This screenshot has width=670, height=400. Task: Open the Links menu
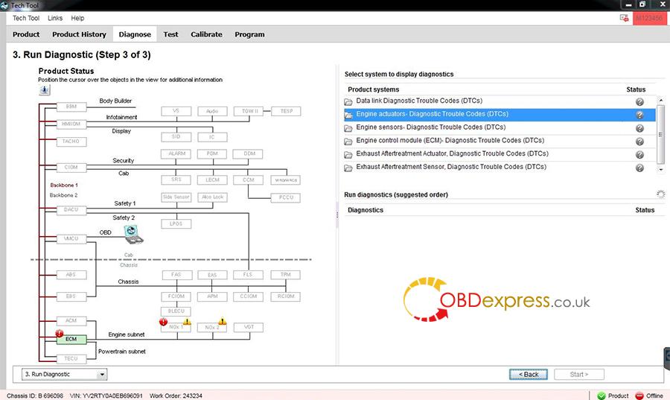point(55,18)
